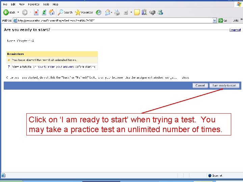Open the File menu

tap(5, 4)
